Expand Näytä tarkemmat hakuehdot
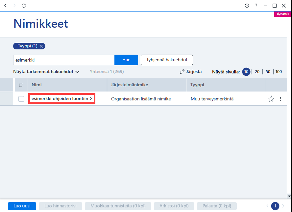 46,71
